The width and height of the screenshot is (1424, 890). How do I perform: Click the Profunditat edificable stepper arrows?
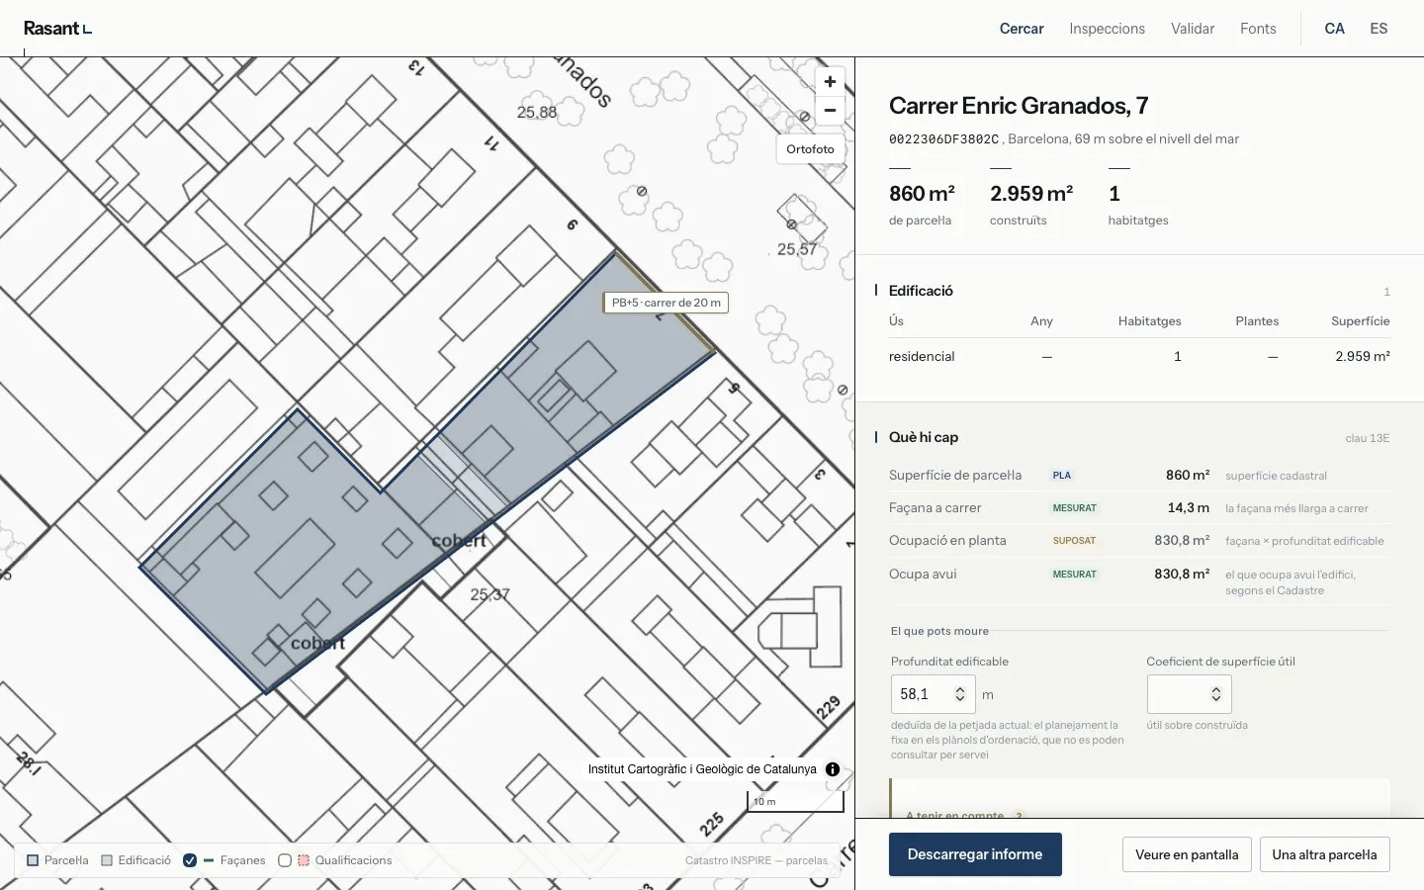(x=959, y=694)
